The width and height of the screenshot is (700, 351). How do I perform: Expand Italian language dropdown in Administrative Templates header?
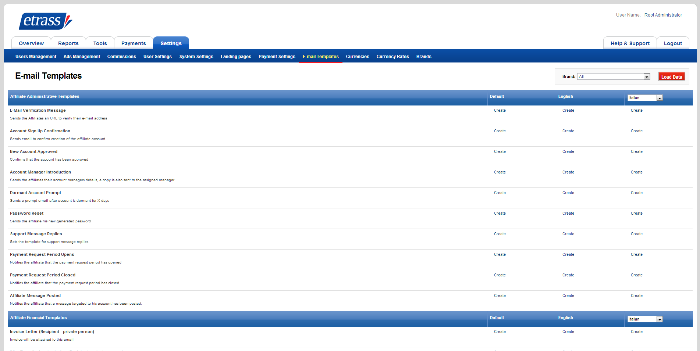coord(645,98)
